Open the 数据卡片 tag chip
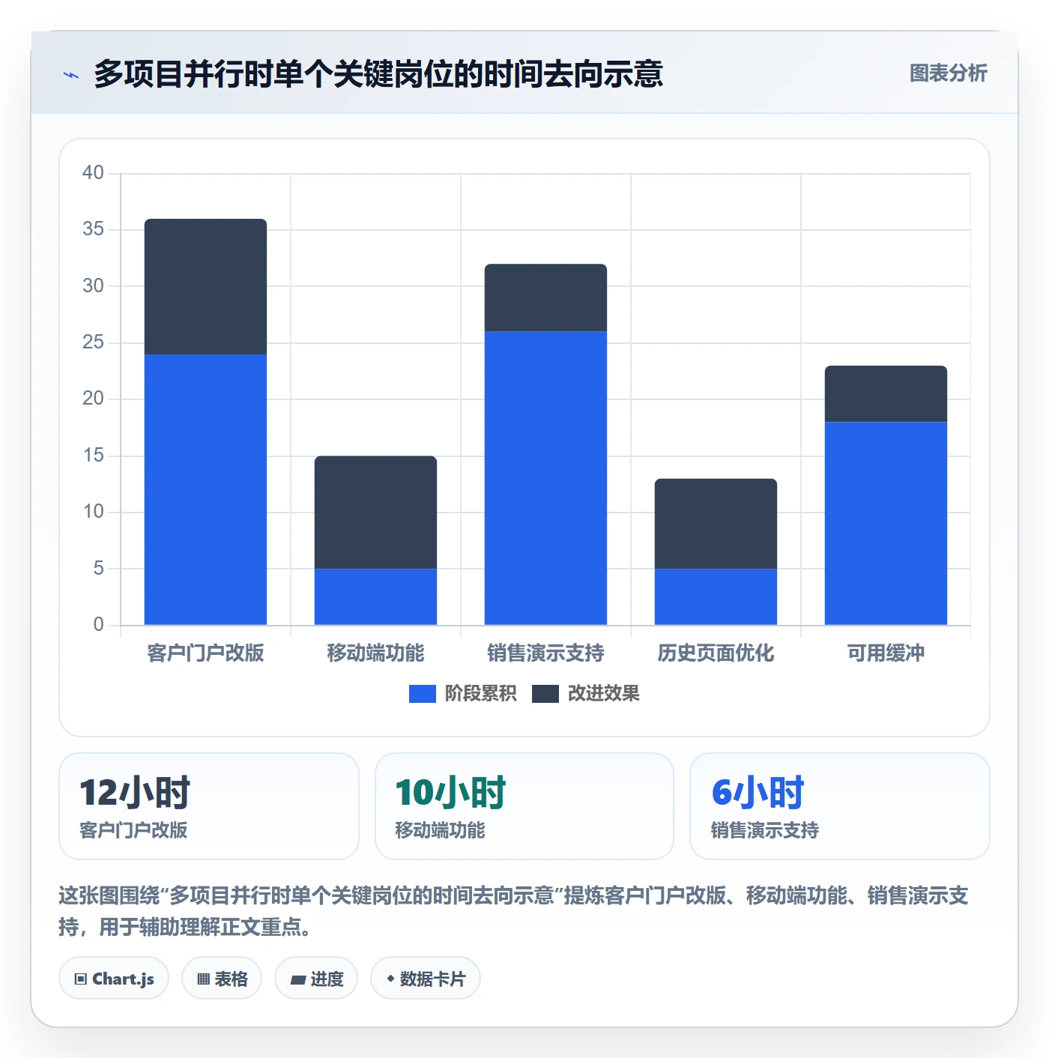Viewport: 1049px width, 1058px height. [426, 979]
